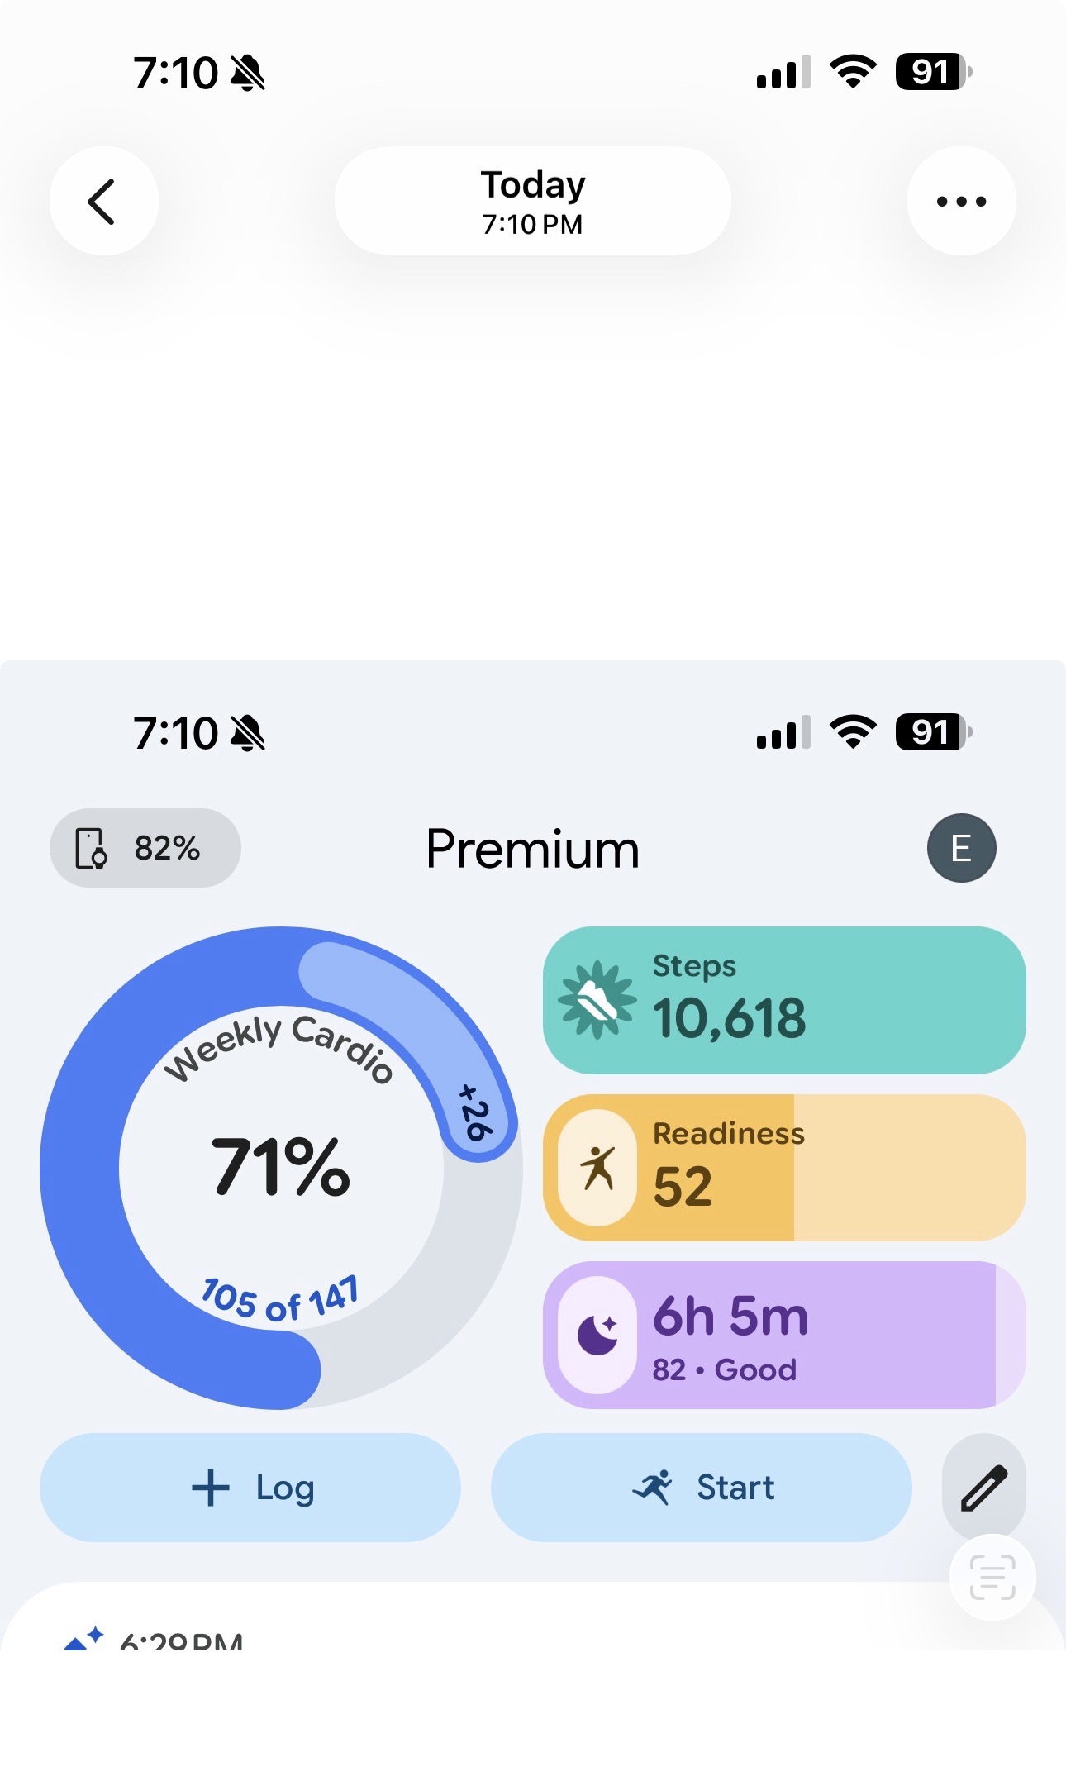
Task: Tap the steps shoe badge icon
Action: 597,1000
